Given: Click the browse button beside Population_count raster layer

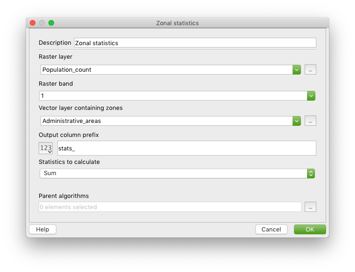Looking at the screenshot, I should tap(310, 70).
